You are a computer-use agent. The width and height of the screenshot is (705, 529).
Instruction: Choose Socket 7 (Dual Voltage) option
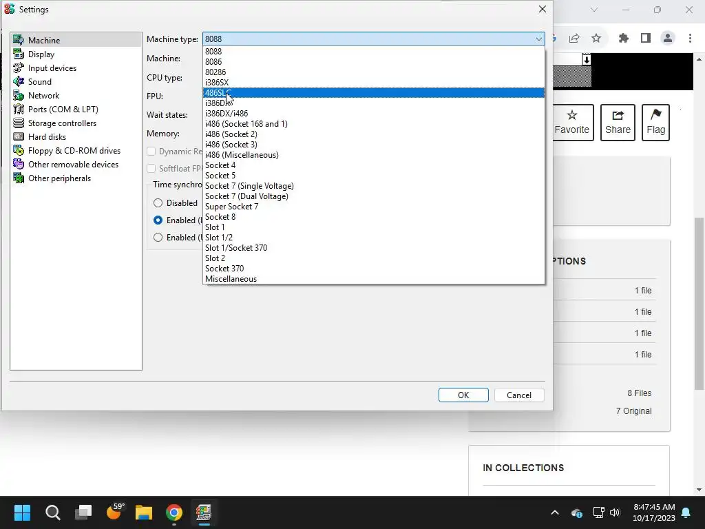pyautogui.click(x=374, y=196)
